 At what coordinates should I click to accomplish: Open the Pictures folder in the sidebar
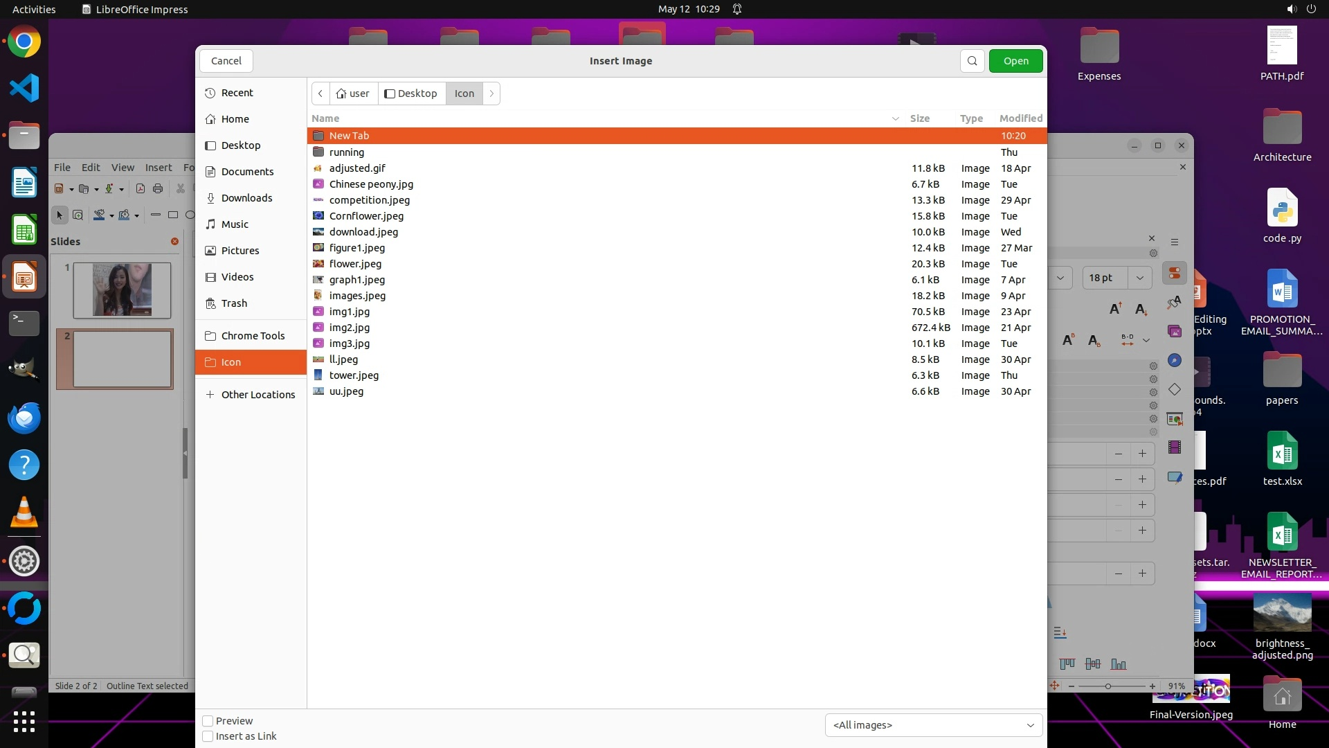tap(240, 251)
